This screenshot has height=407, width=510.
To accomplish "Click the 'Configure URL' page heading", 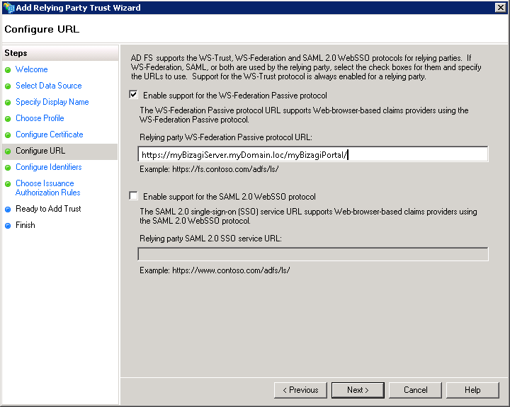I will click(x=42, y=29).
